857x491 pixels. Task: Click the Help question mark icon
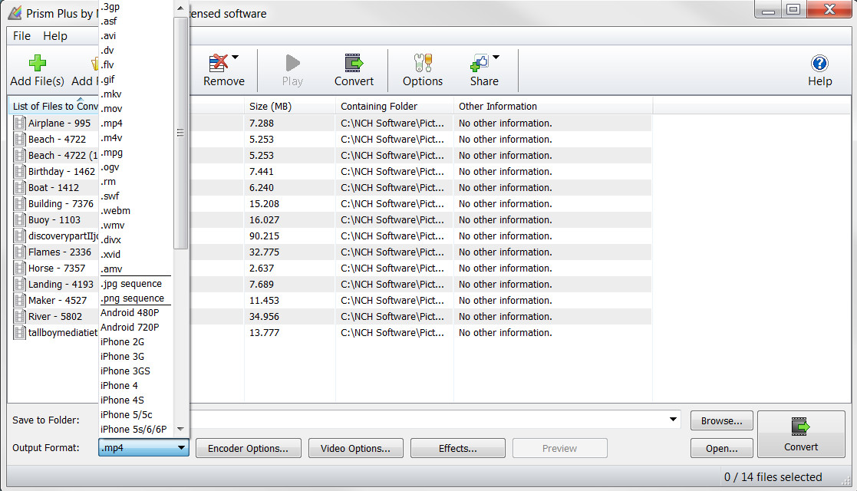point(819,64)
